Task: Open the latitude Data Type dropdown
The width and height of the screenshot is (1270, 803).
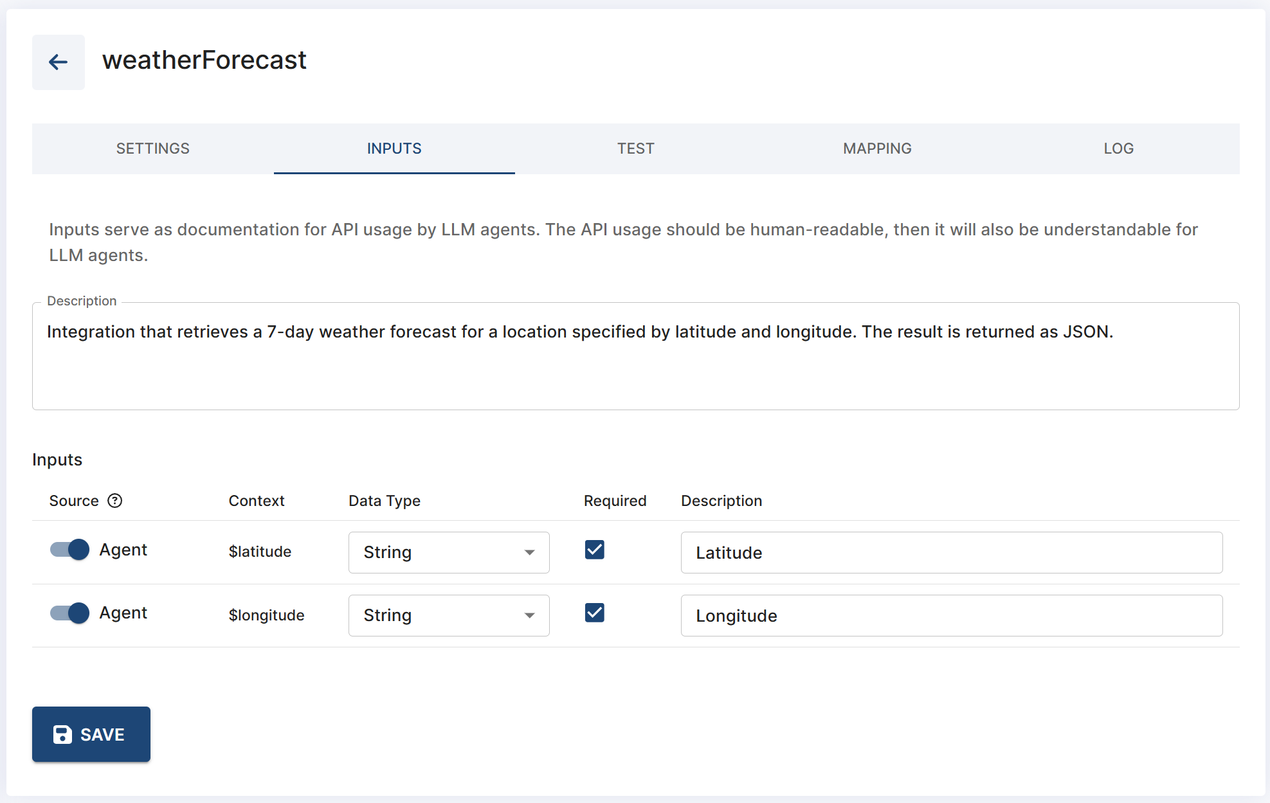Action: (x=448, y=552)
